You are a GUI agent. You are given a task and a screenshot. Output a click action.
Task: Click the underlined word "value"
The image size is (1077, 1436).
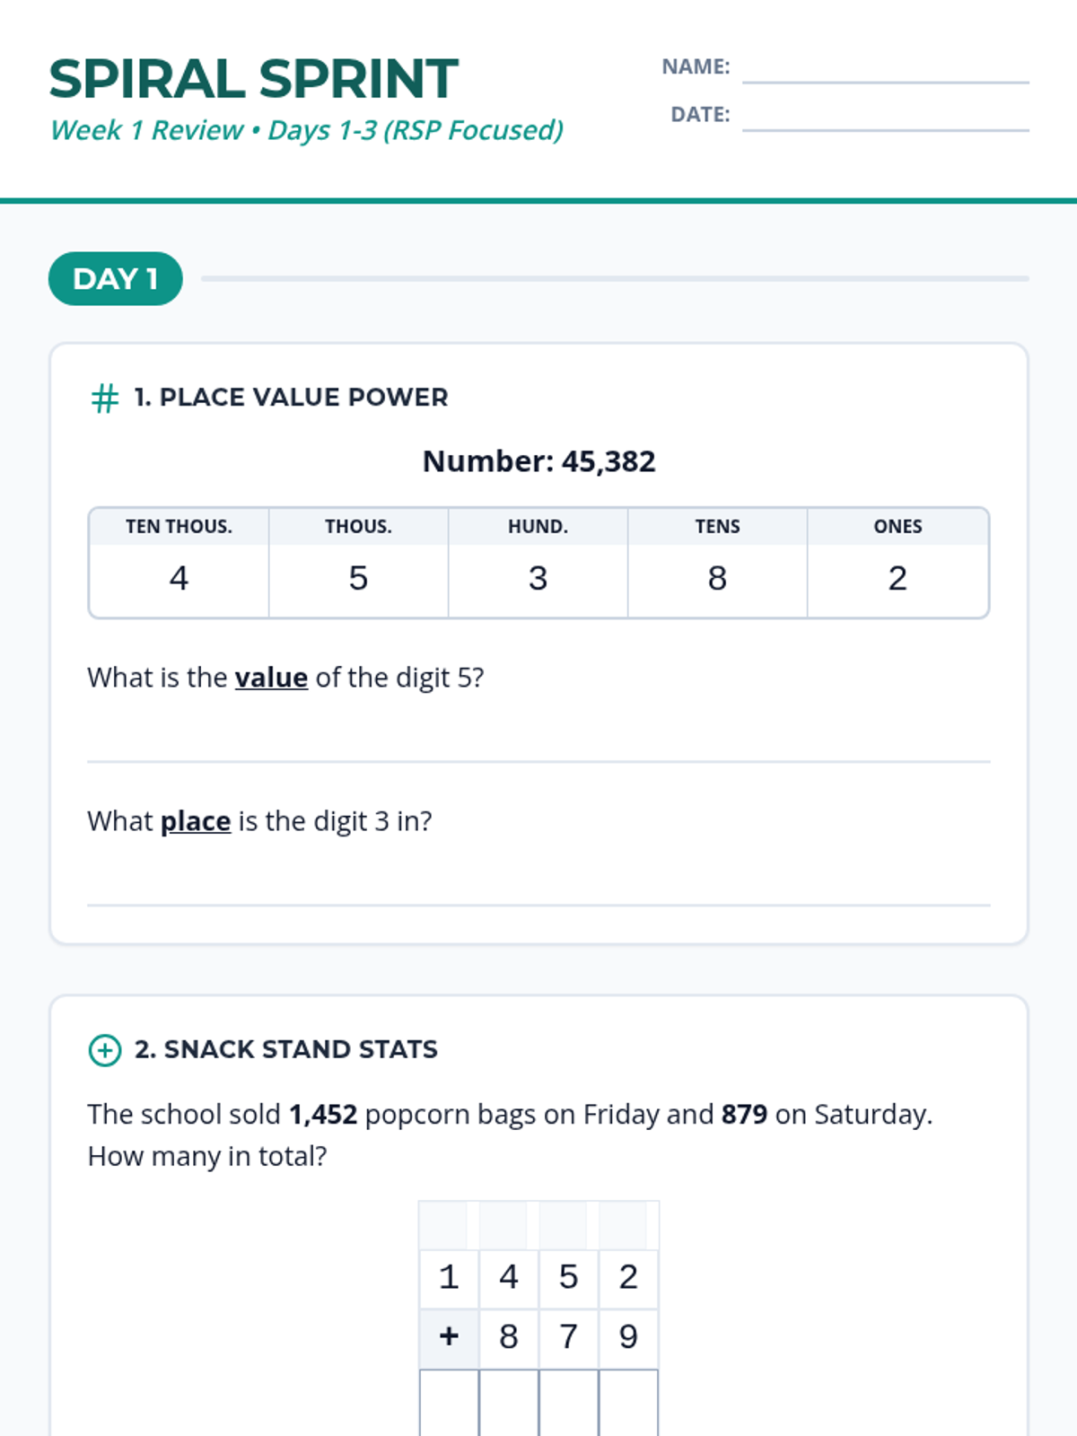click(271, 678)
